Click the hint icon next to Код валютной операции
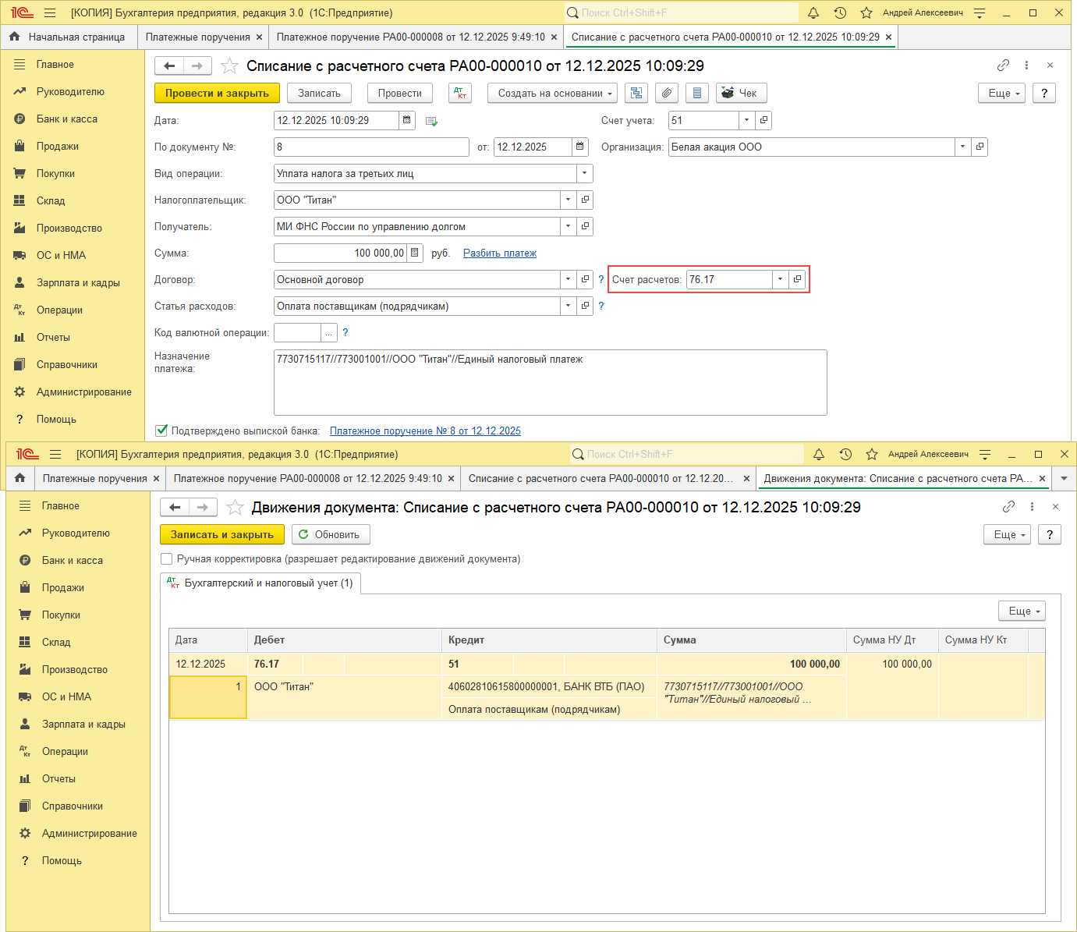 pos(345,332)
